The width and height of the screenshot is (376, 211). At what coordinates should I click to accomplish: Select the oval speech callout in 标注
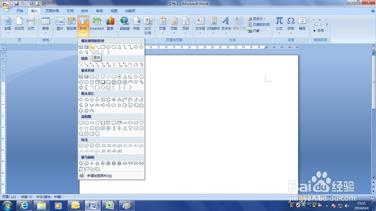92,146
